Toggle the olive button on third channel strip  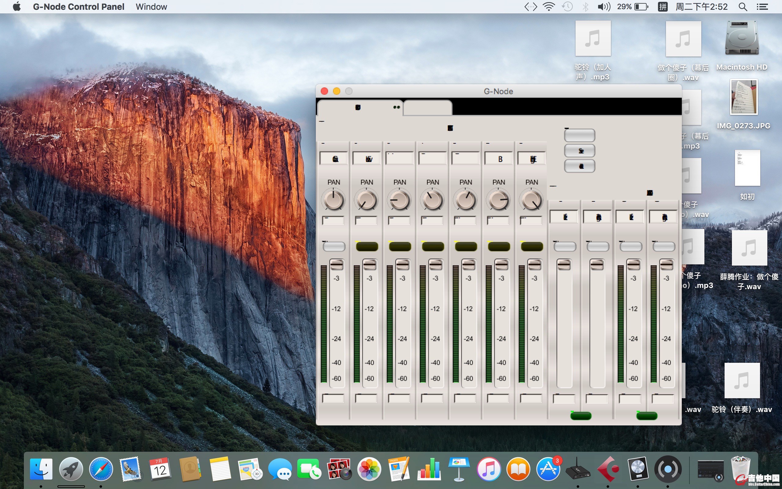[x=400, y=247]
